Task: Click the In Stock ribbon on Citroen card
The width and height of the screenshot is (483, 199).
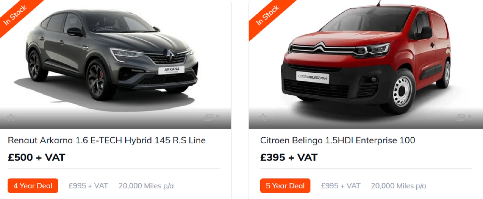Action: (x=268, y=15)
